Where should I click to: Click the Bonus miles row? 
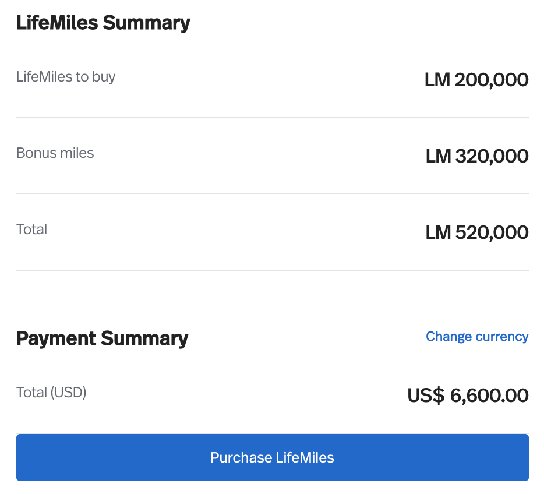(x=272, y=154)
